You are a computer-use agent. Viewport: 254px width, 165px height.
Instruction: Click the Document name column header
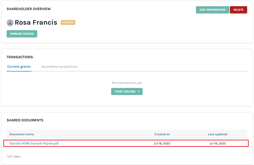[x=22, y=134]
